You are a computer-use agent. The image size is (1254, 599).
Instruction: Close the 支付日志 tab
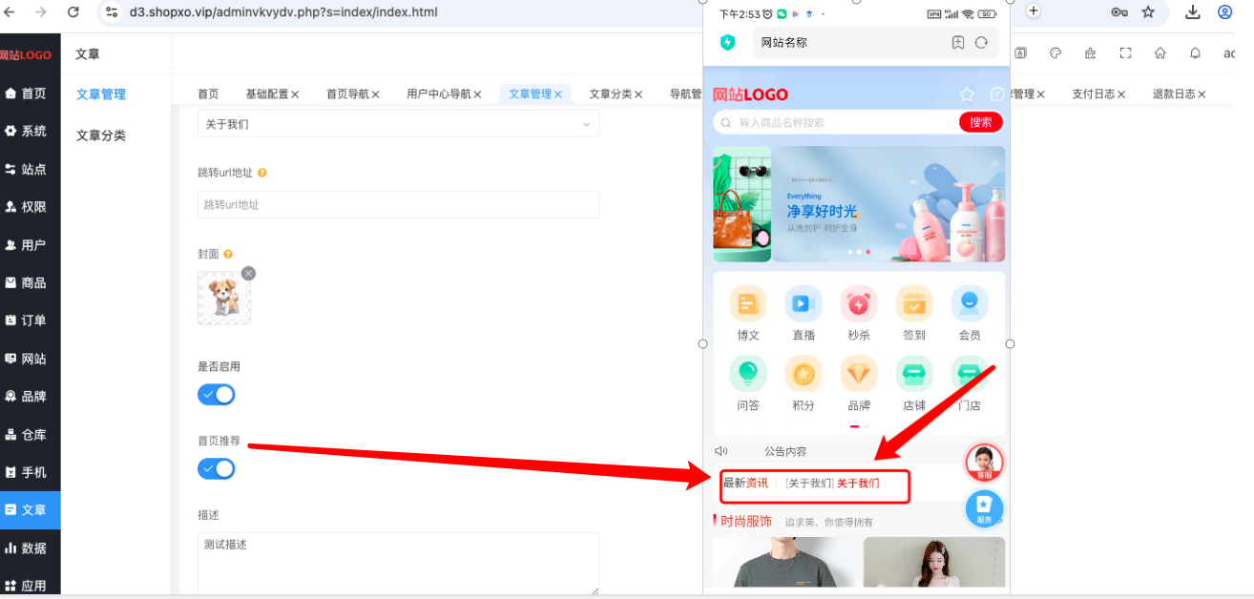(x=1121, y=94)
